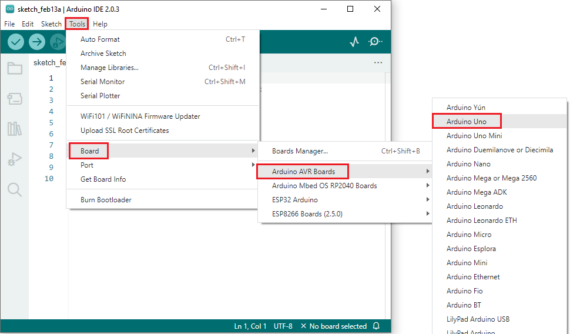Viewport: 570px width, 334px height.
Task: Select Arduino Fio board
Action: [500, 291]
